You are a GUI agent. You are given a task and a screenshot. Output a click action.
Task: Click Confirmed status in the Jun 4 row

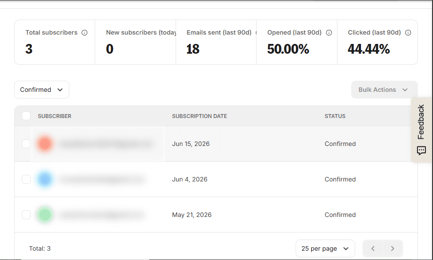click(x=340, y=179)
